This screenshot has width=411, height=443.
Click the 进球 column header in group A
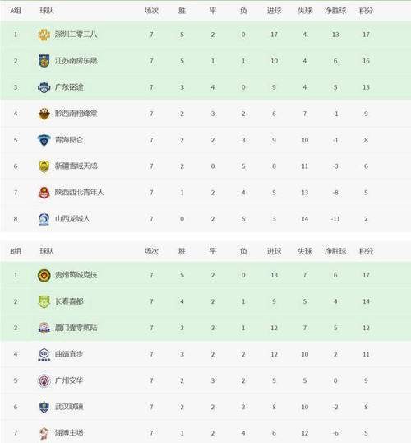[274, 11]
